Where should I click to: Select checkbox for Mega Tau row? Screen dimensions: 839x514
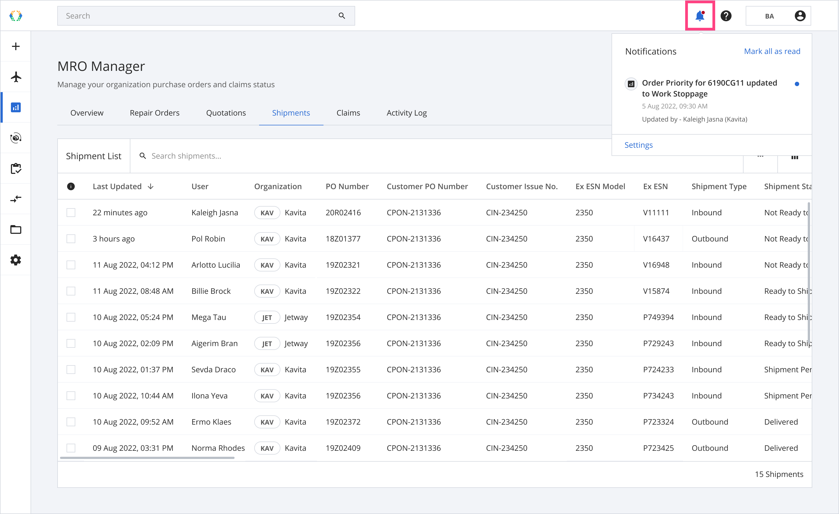click(x=71, y=318)
